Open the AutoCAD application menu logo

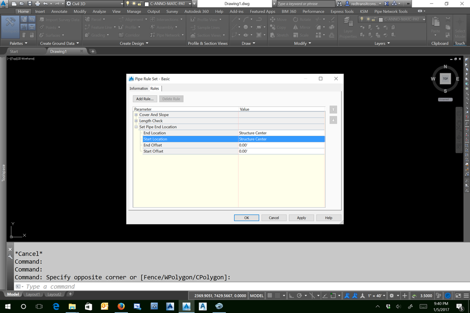coord(4,4)
